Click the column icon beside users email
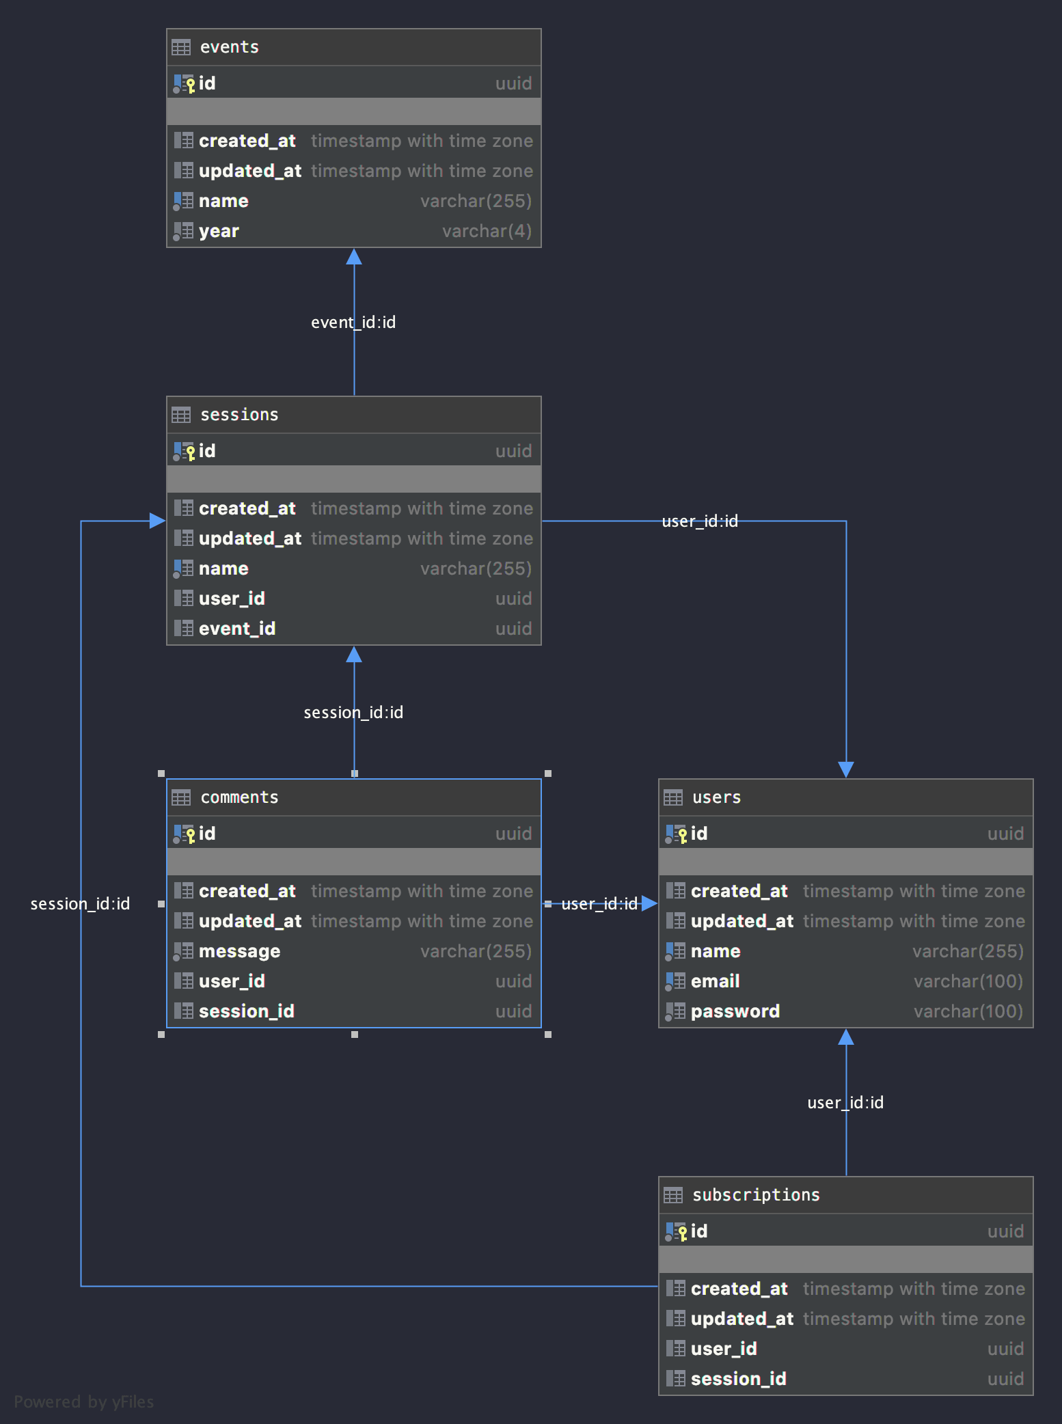This screenshot has height=1424, width=1062. coord(675,981)
